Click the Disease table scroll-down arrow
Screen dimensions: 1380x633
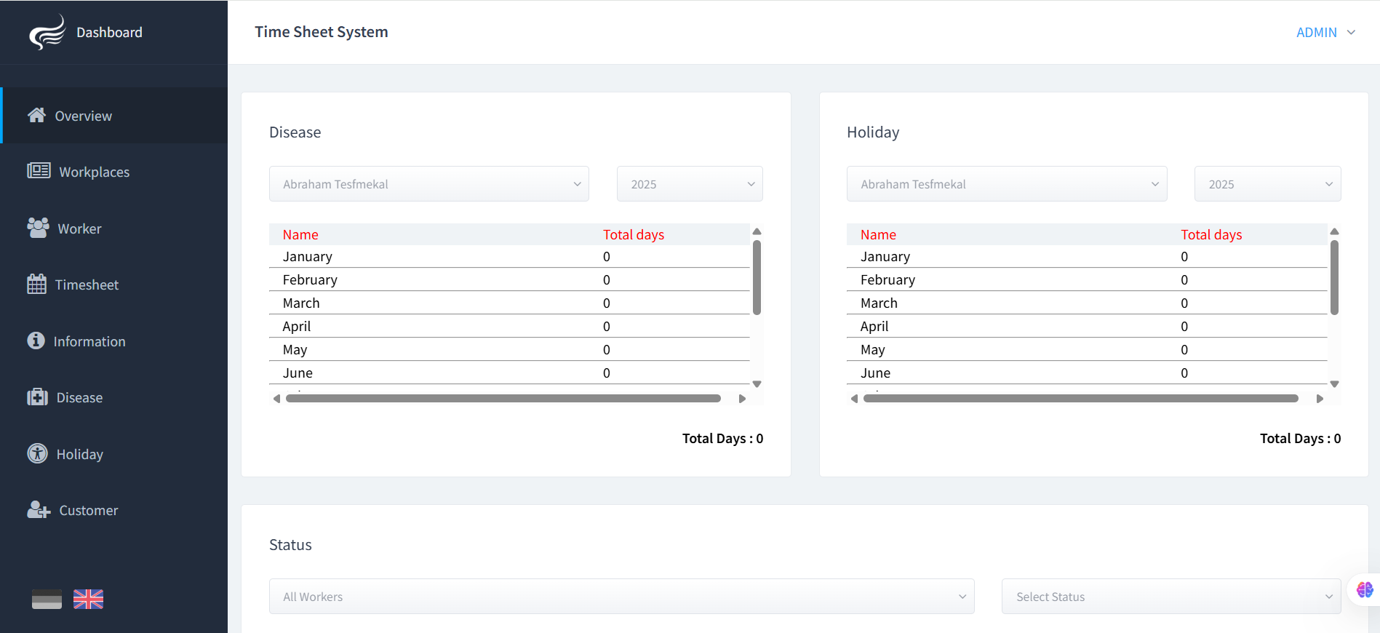click(x=757, y=384)
